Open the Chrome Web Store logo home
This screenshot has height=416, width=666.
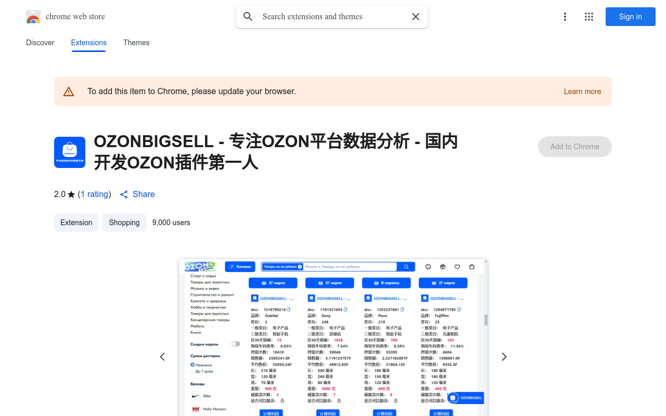click(66, 17)
